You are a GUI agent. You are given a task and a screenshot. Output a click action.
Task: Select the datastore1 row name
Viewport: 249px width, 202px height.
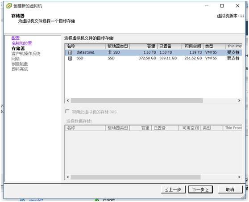point(85,52)
